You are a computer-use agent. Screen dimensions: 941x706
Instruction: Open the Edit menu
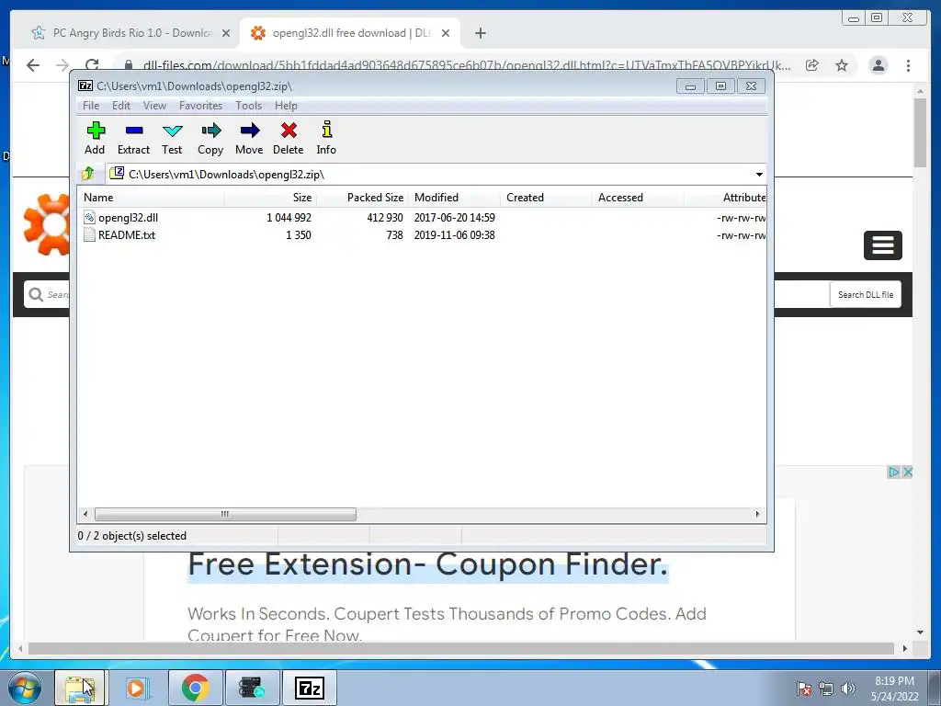[121, 106]
